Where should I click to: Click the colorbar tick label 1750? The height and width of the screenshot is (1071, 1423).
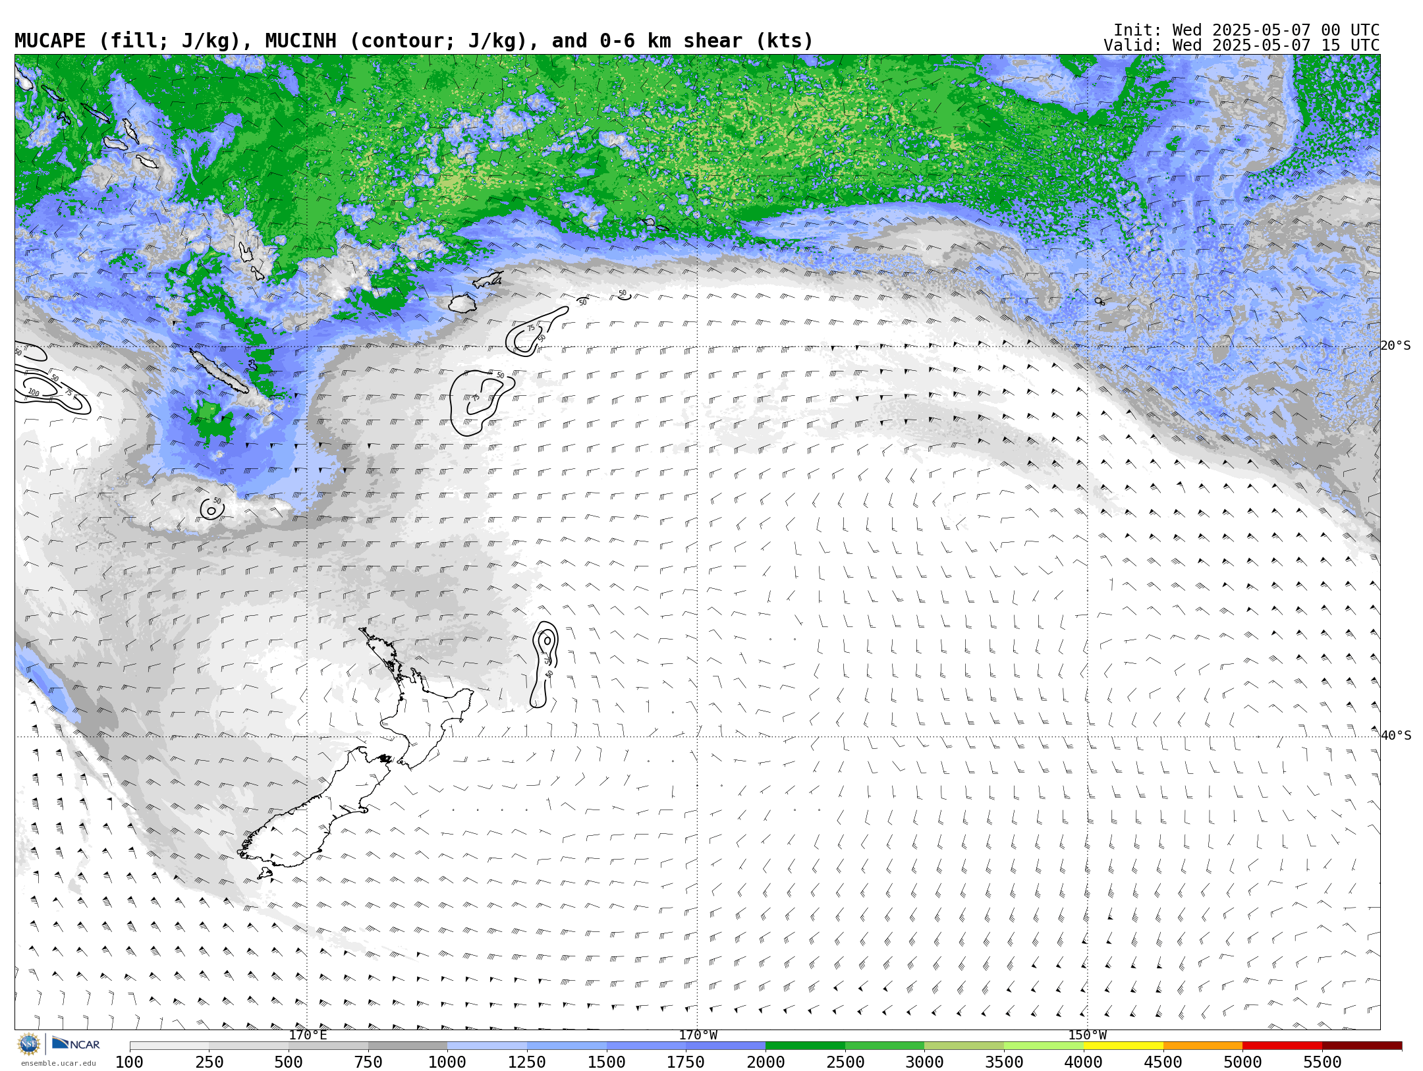[686, 1062]
